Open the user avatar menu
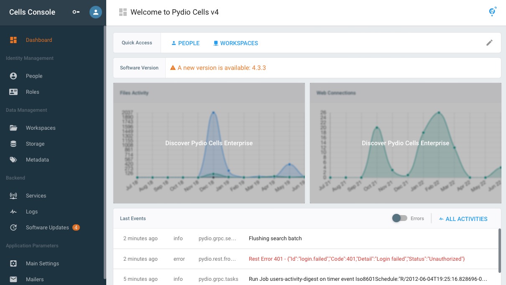 click(95, 12)
